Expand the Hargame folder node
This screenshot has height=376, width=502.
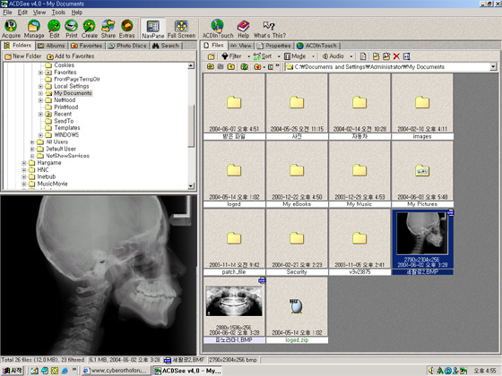pos(24,163)
